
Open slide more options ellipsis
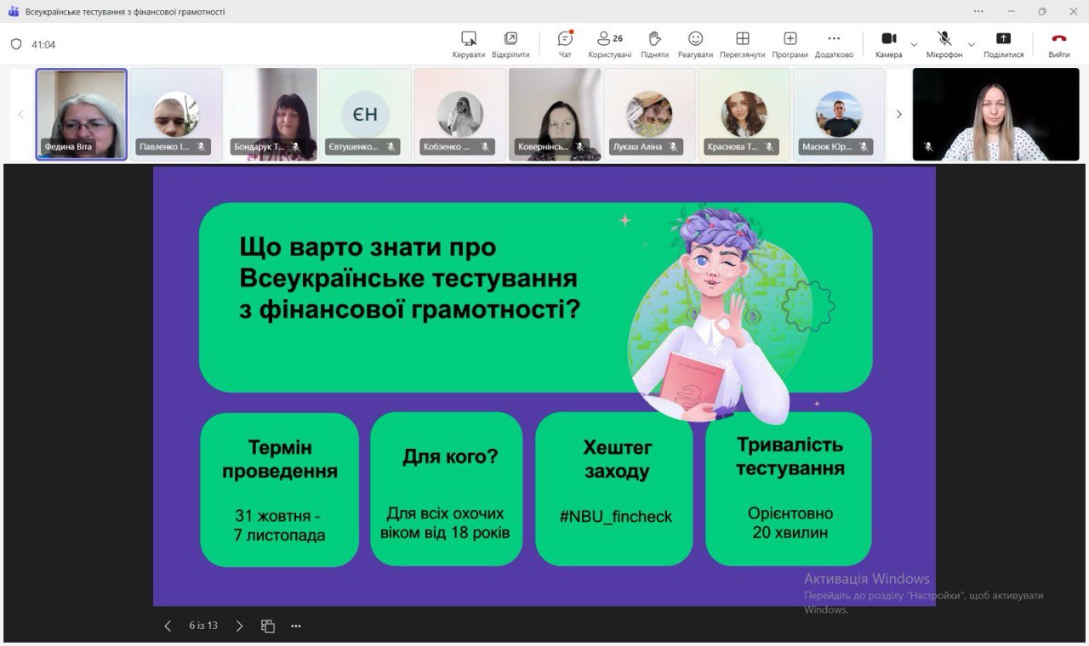[296, 626]
